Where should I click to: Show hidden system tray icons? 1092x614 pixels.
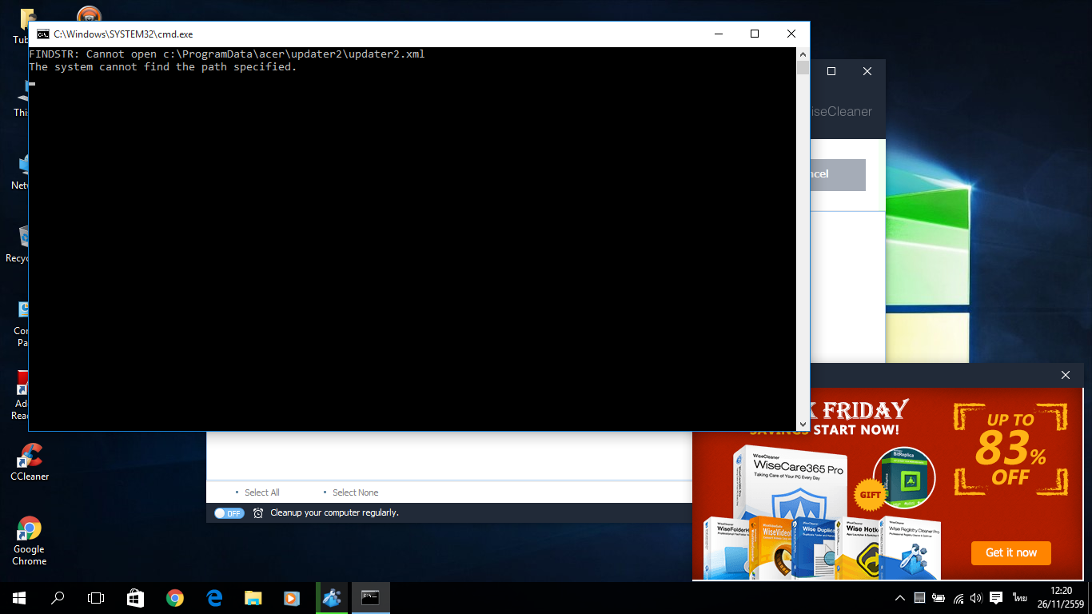click(899, 598)
